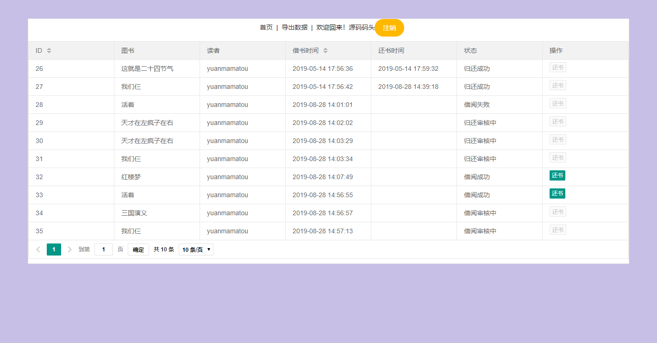Viewport: 657px width, 343px height.
Task: Click the current green page number indicator
Action: (x=54, y=249)
